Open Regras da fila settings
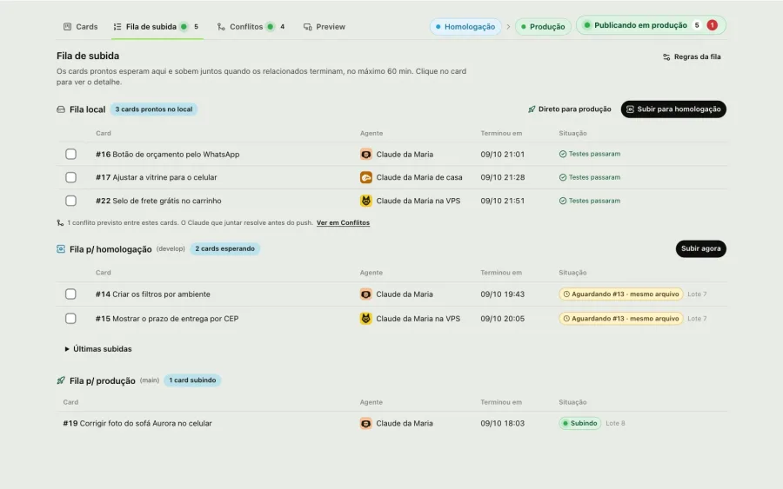Screen dimensions: 783x489 [x=692, y=56]
